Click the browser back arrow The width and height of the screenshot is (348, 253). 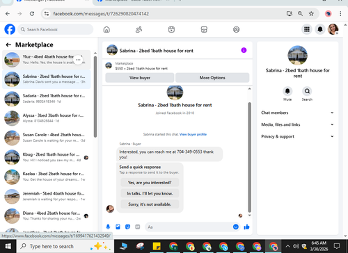(x=8, y=14)
